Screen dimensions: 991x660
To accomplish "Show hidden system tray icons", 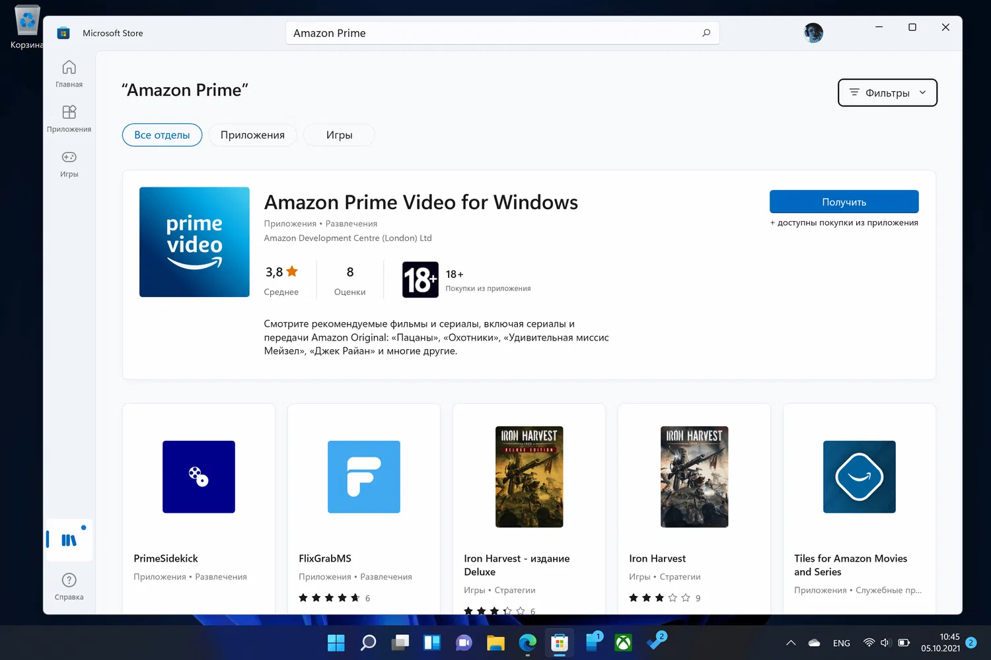I will tap(791, 643).
